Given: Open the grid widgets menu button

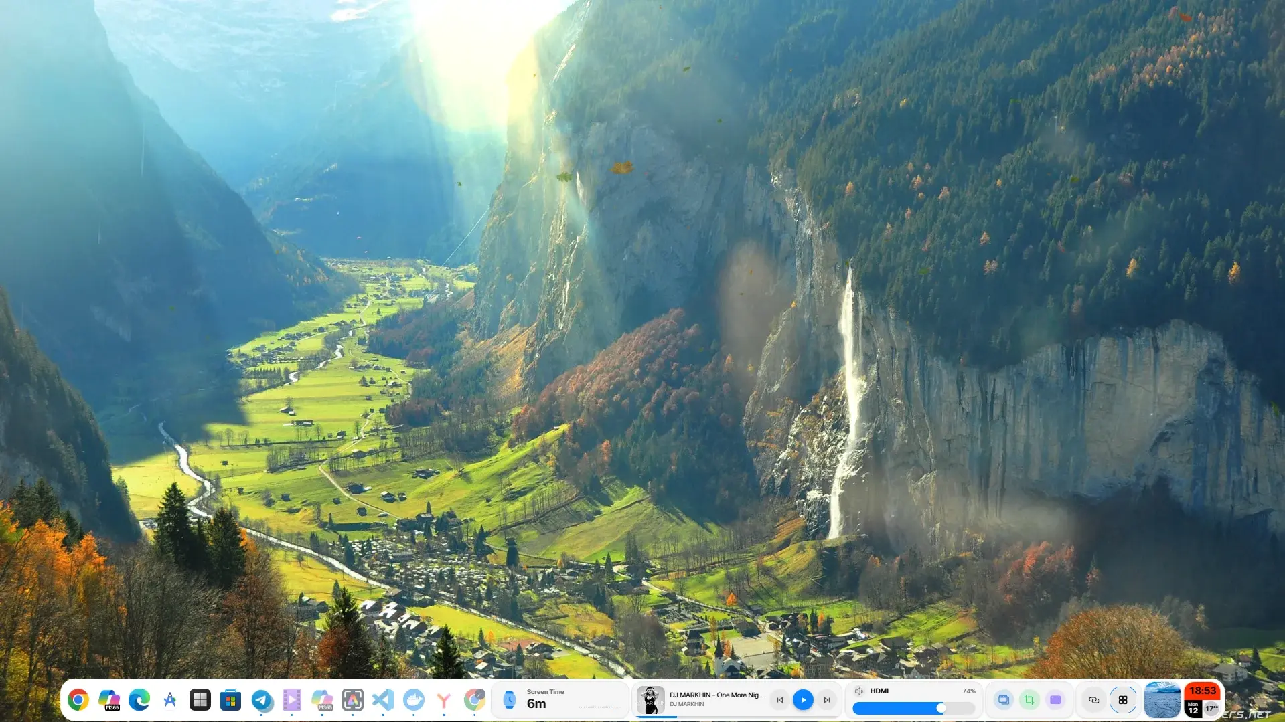Looking at the screenshot, I should [1123, 700].
